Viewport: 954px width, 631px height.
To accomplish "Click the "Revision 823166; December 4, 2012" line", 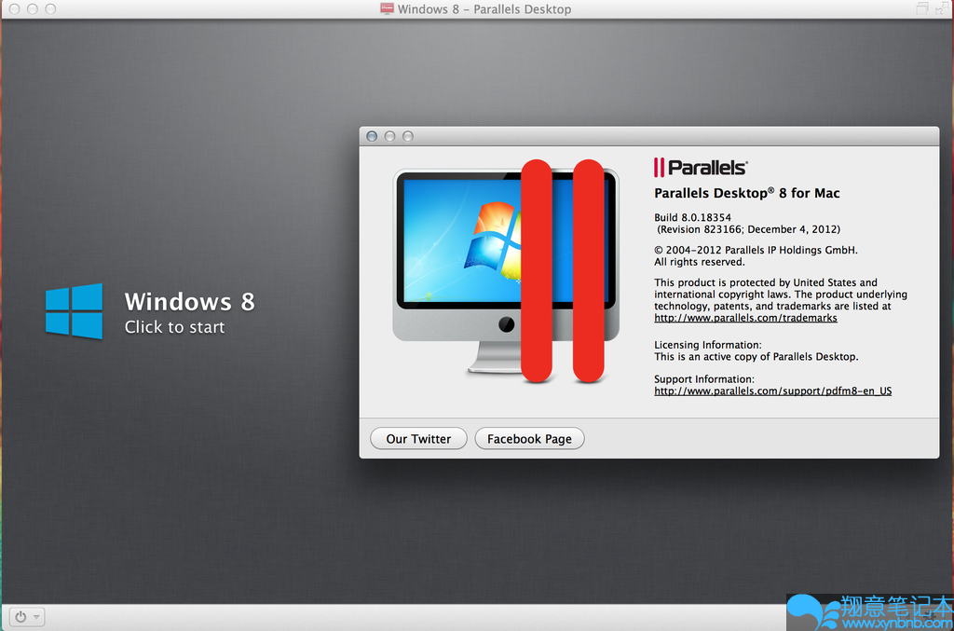I will (x=748, y=229).
